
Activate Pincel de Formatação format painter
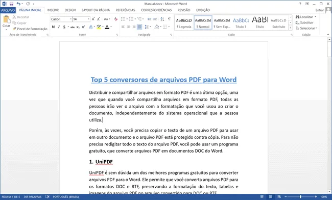pos(30,29)
